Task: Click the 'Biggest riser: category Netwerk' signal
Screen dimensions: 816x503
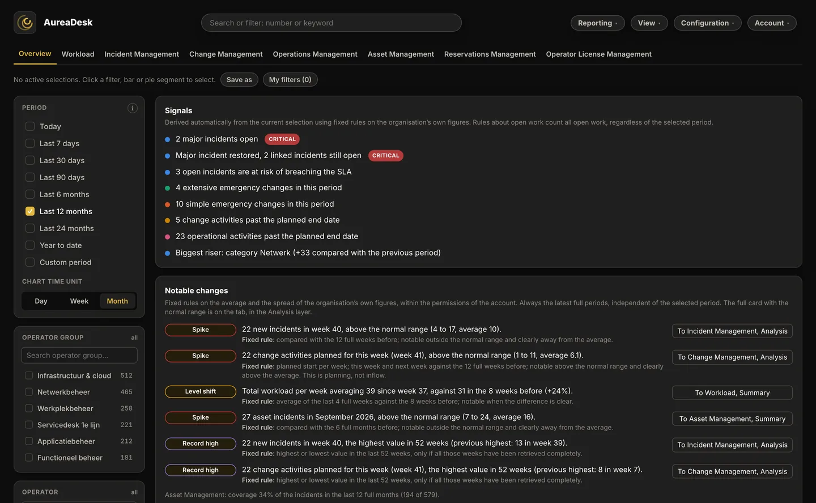Action: point(308,253)
